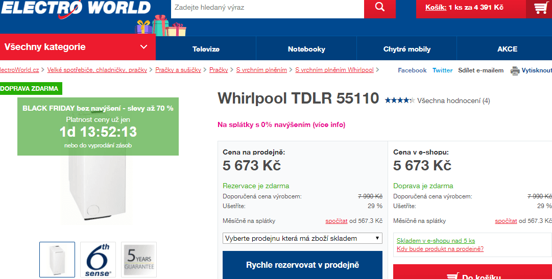
Task: Click the Cena v e-shopu 5 673 Kč price
Action: pos(422,165)
